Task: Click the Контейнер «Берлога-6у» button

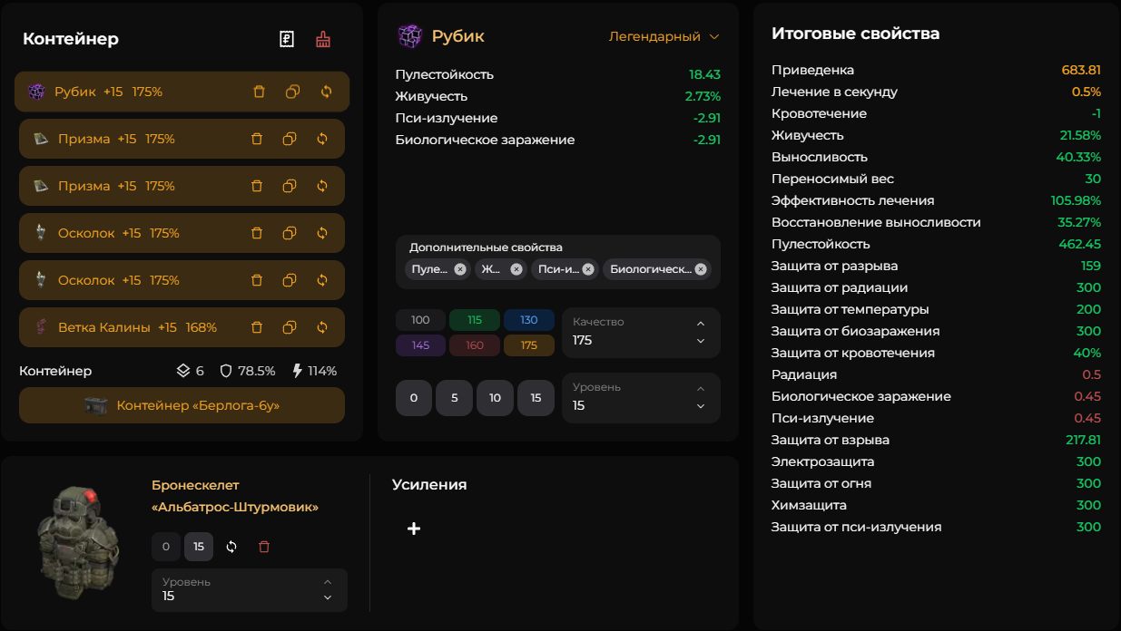Action: (x=182, y=405)
